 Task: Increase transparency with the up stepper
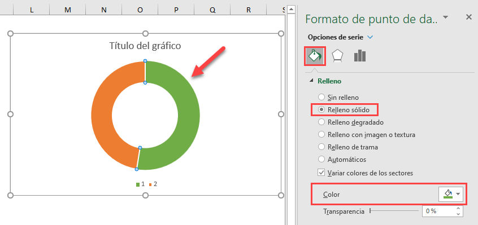click(x=458, y=208)
